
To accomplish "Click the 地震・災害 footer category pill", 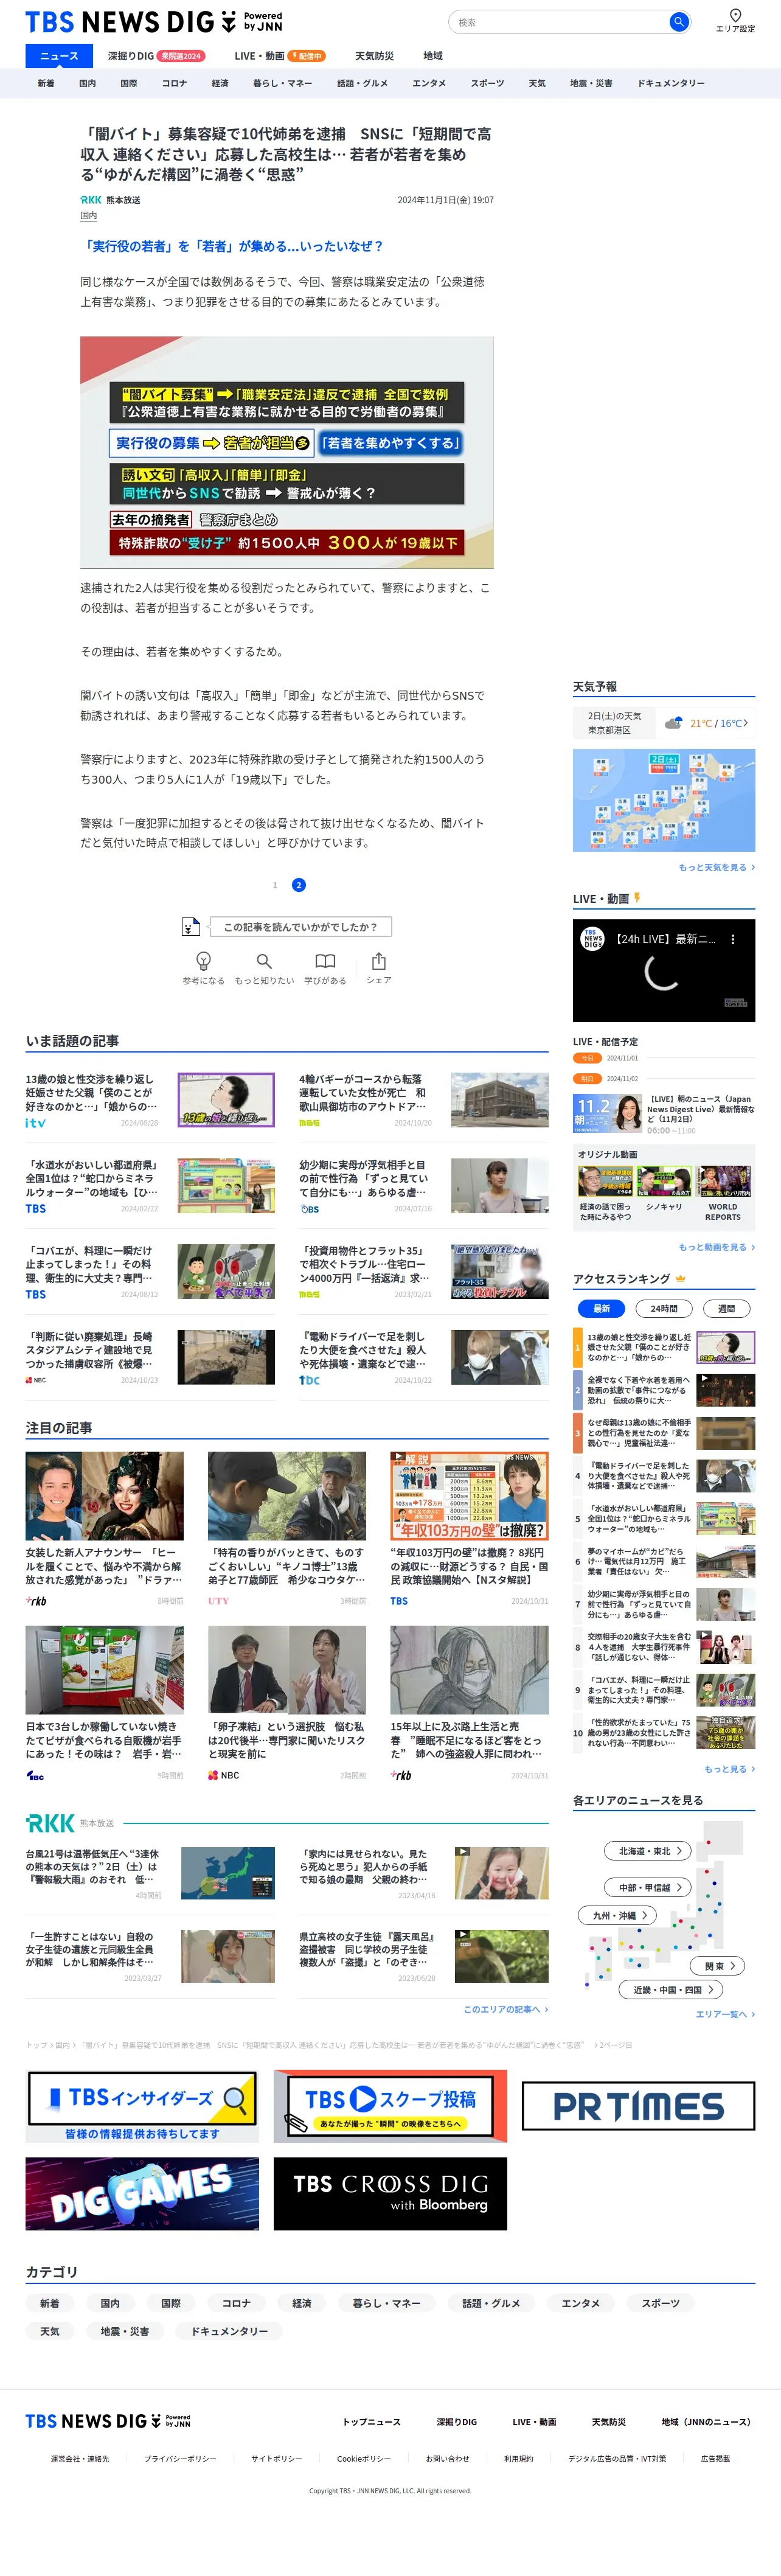I will pyautogui.click(x=125, y=2331).
